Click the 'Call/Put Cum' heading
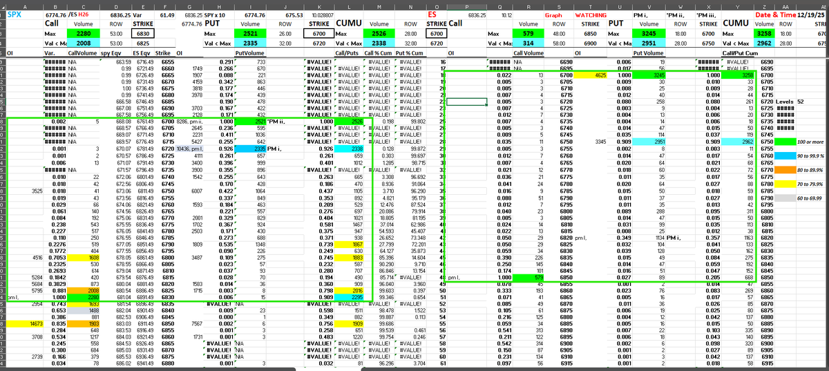Viewport: 829px width, 371px height. point(739,53)
